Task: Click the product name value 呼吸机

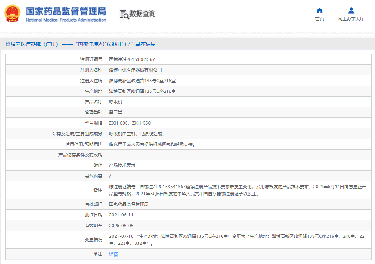Action: pos(116,102)
